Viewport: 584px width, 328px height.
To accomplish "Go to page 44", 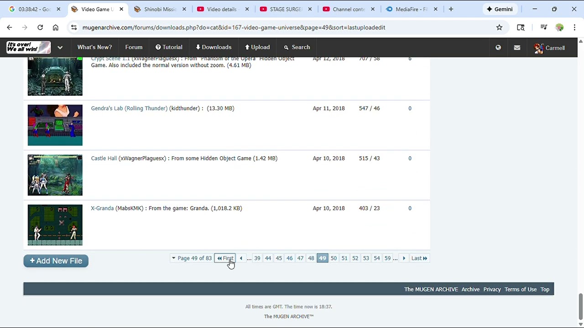I will [x=268, y=258].
